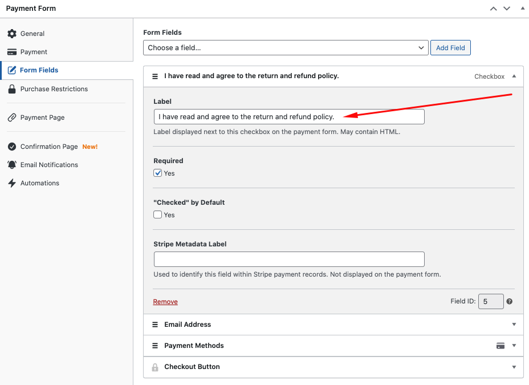529x385 pixels.
Task: Select the Payment tab's card icon
Action: (12, 51)
